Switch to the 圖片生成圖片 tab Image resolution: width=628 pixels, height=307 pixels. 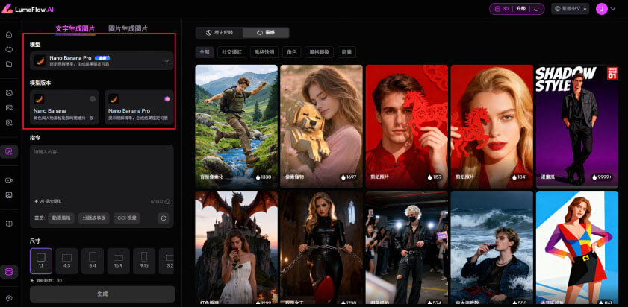(128, 28)
